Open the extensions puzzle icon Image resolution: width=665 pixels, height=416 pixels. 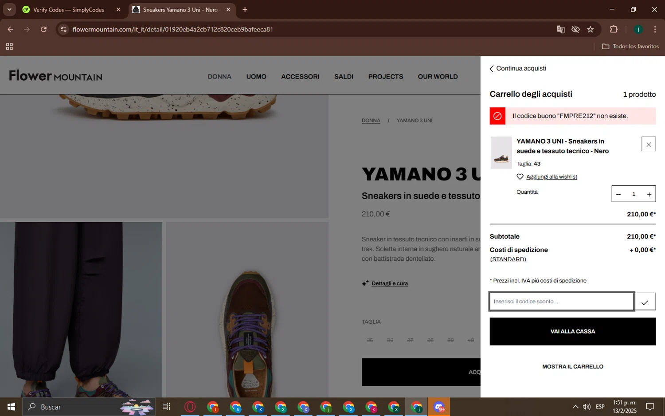(x=614, y=29)
